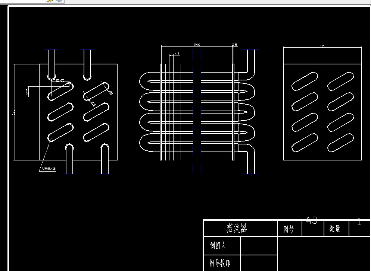Viewport: 371px width, 271px height.
Task: Pick the 21.65 horizontal dimension text
Action: [60, 80]
